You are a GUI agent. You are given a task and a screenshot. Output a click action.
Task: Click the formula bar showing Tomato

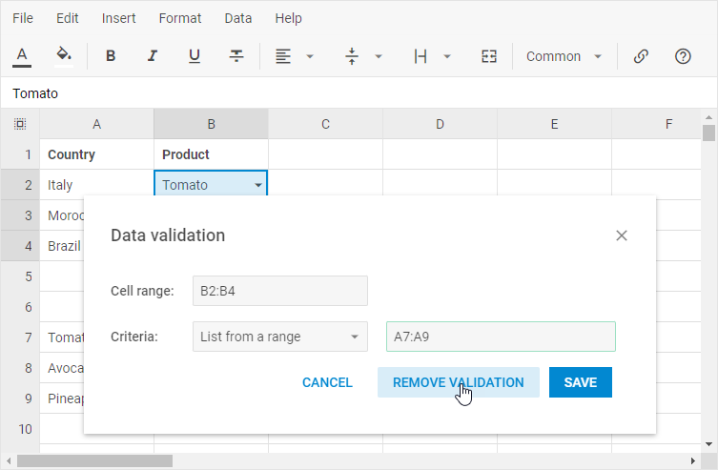click(359, 93)
